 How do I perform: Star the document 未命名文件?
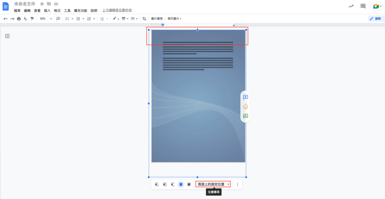[42, 4]
